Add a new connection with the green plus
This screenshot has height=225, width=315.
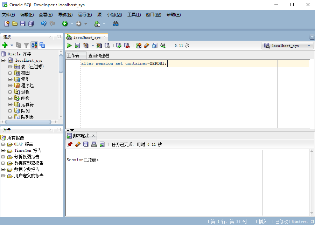5,45
